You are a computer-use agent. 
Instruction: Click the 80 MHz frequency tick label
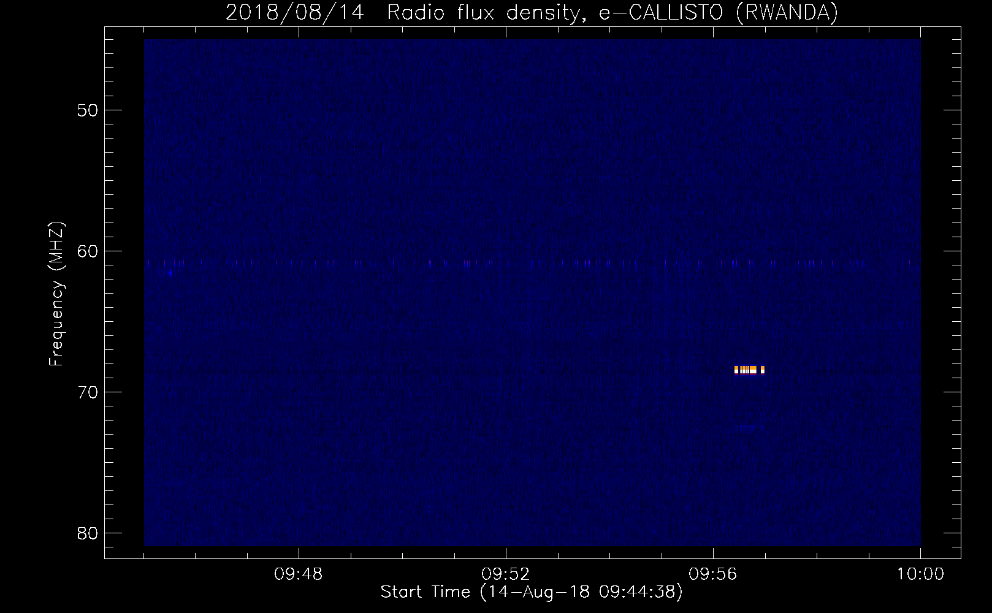coord(88,533)
